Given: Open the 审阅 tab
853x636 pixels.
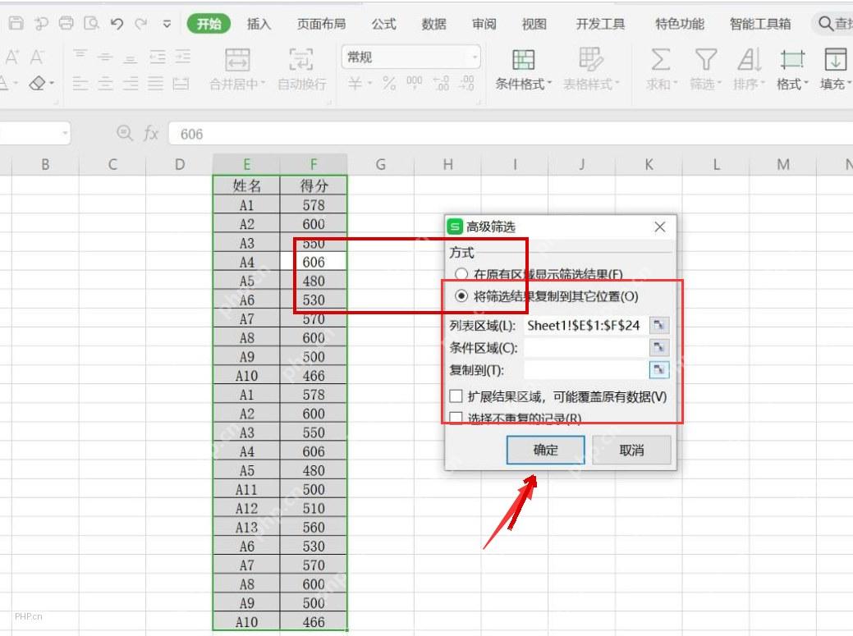Looking at the screenshot, I should pos(484,24).
